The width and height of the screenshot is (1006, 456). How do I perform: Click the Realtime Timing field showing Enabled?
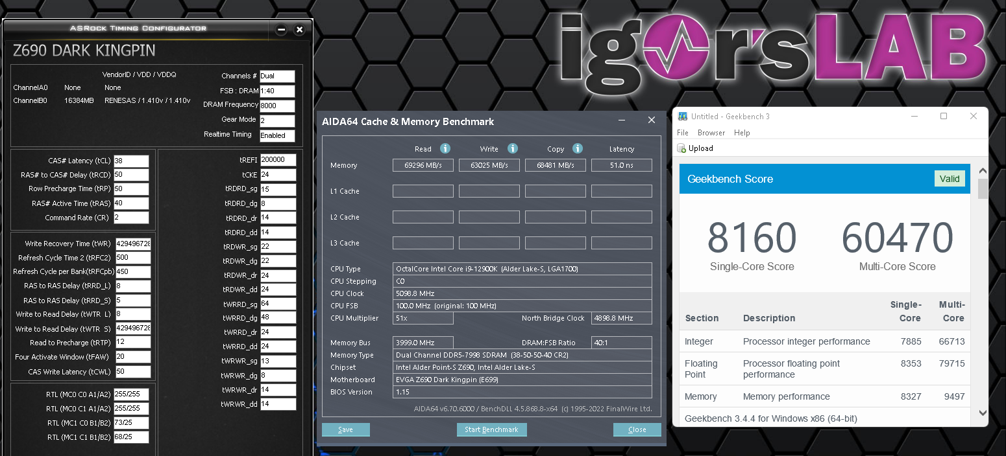pyautogui.click(x=277, y=135)
